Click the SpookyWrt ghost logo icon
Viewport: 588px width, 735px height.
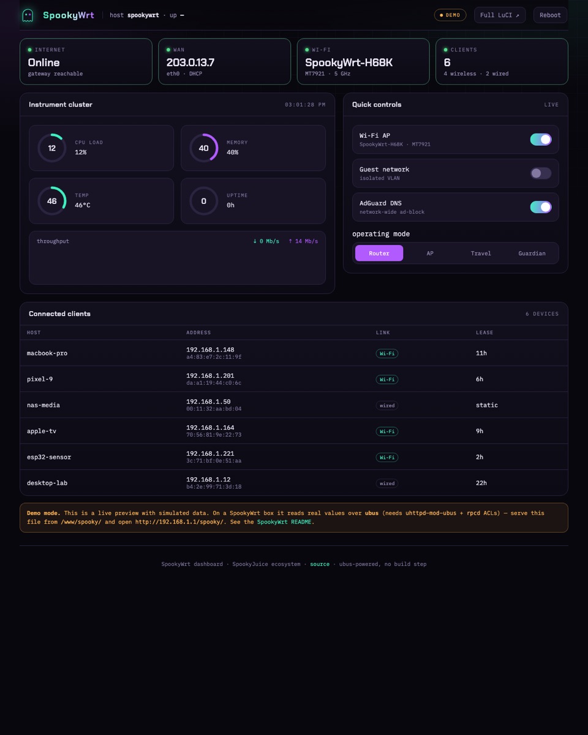pyautogui.click(x=28, y=15)
